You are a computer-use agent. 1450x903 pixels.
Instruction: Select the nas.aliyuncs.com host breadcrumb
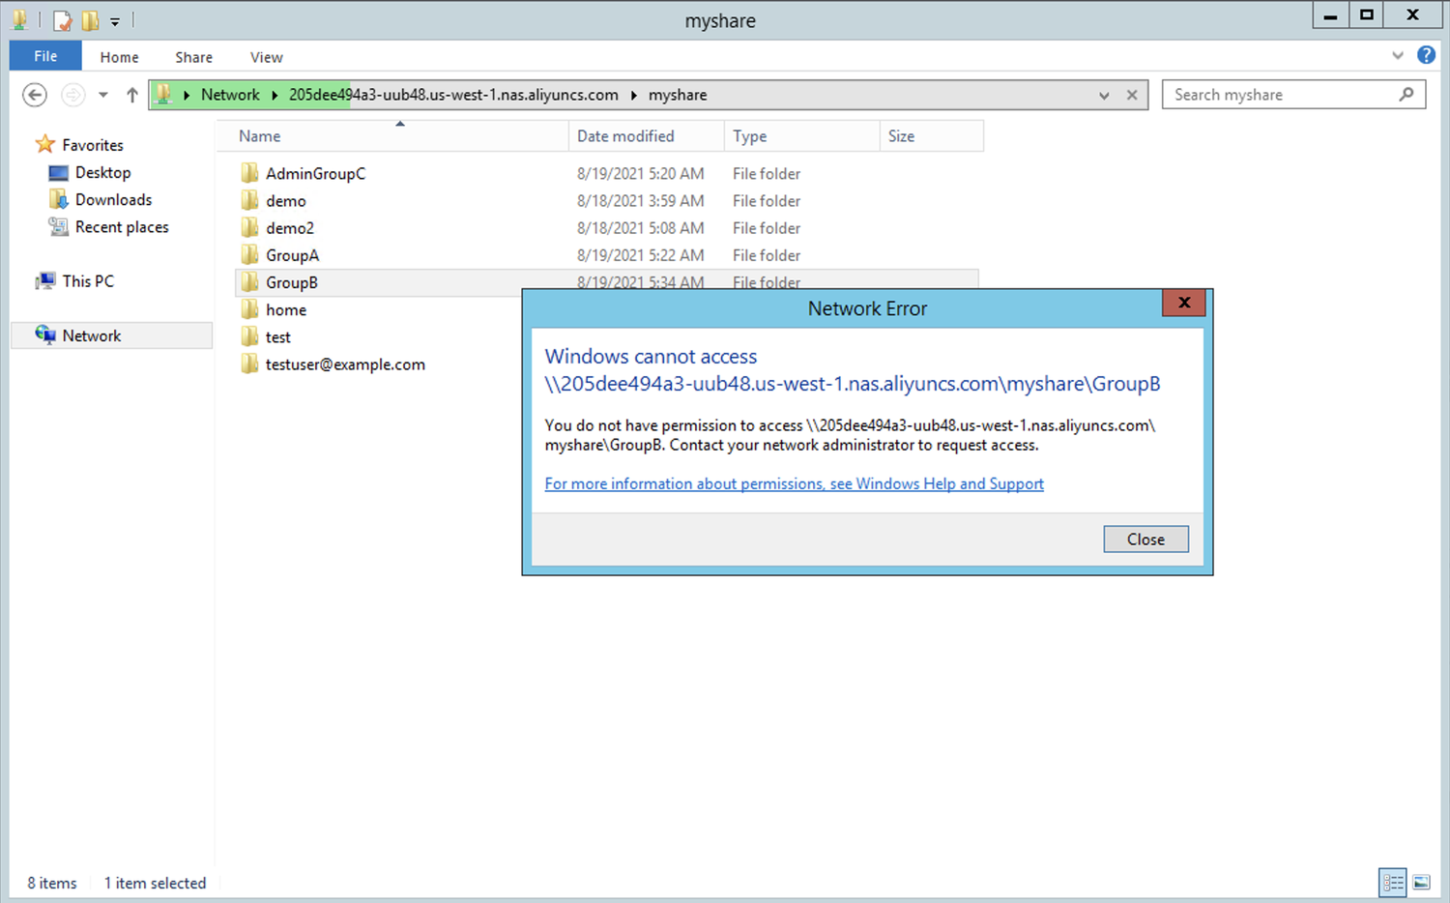453,95
